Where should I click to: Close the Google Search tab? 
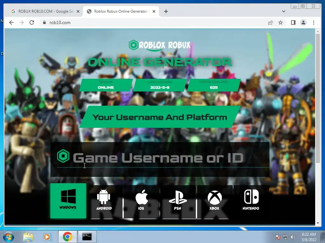(78, 11)
